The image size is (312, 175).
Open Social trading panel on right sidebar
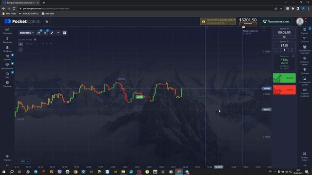[305, 50]
